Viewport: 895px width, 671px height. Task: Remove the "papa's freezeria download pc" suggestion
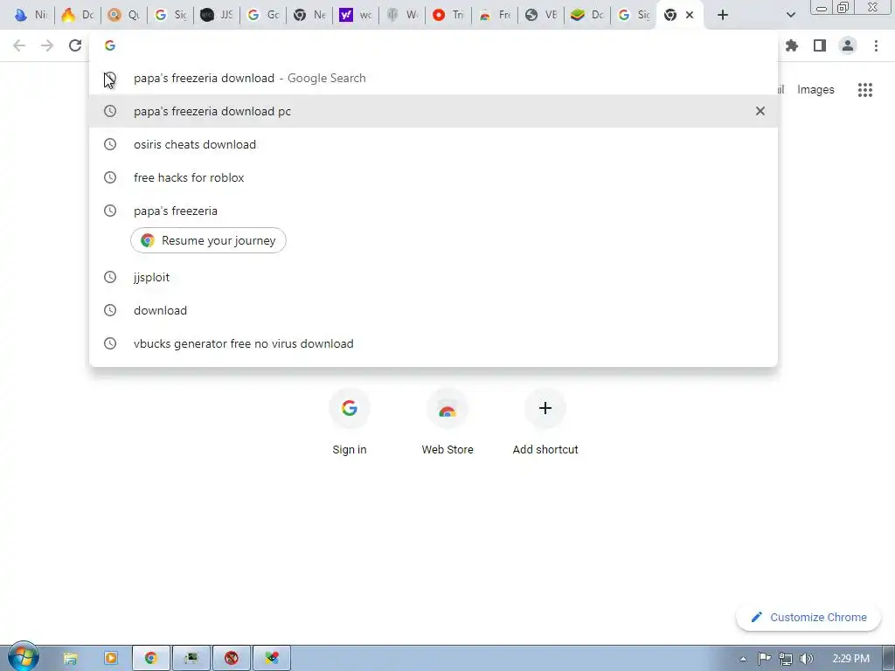coord(760,111)
